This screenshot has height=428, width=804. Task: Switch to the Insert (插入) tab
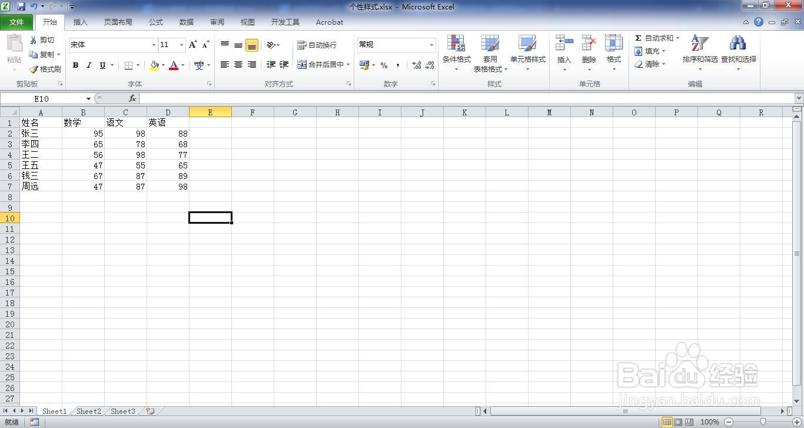click(x=80, y=22)
